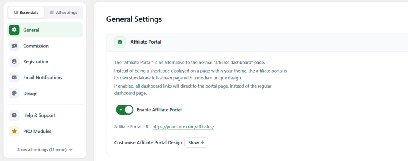Open Help & Support
Image resolution: width=408 pixels, height=161 pixels.
pyautogui.click(x=45, y=115)
